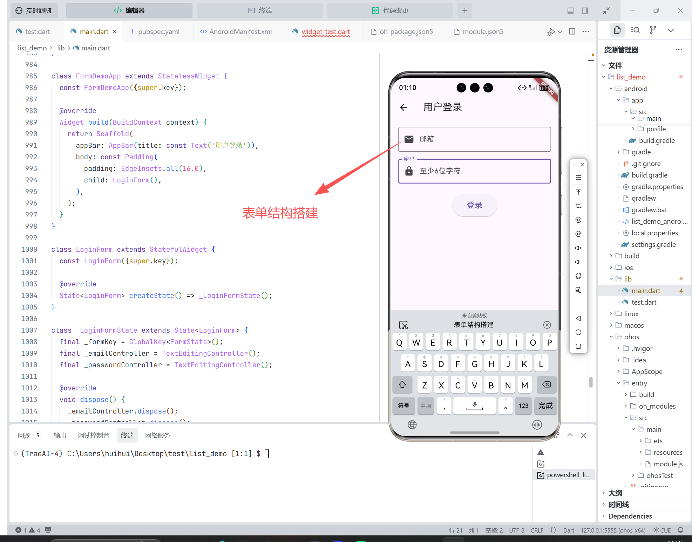The width and height of the screenshot is (692, 542).
Task: Click emulator back triangle navigation button
Action: (578, 318)
